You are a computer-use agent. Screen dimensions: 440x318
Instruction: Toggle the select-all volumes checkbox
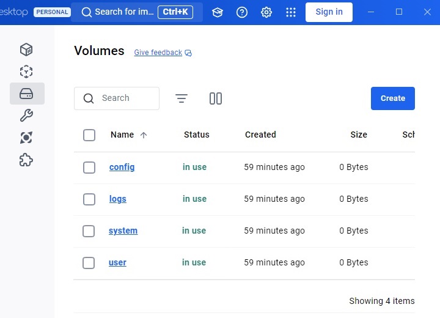tap(89, 135)
